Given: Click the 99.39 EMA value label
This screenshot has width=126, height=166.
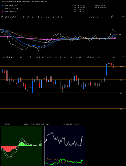Looking at the screenshot, I should coord(118,34).
